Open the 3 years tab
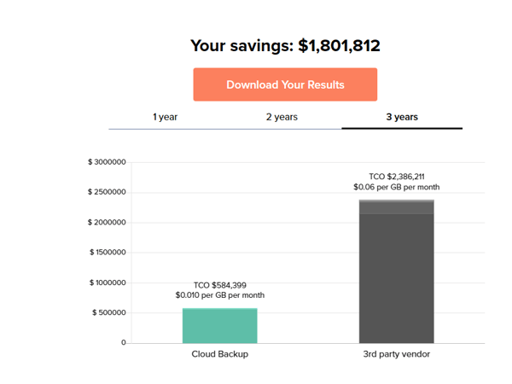 (x=401, y=117)
